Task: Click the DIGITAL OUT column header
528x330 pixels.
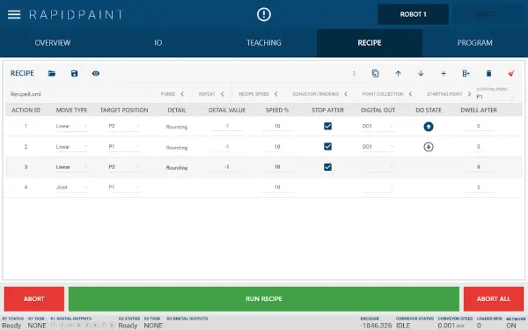Action: (x=378, y=110)
